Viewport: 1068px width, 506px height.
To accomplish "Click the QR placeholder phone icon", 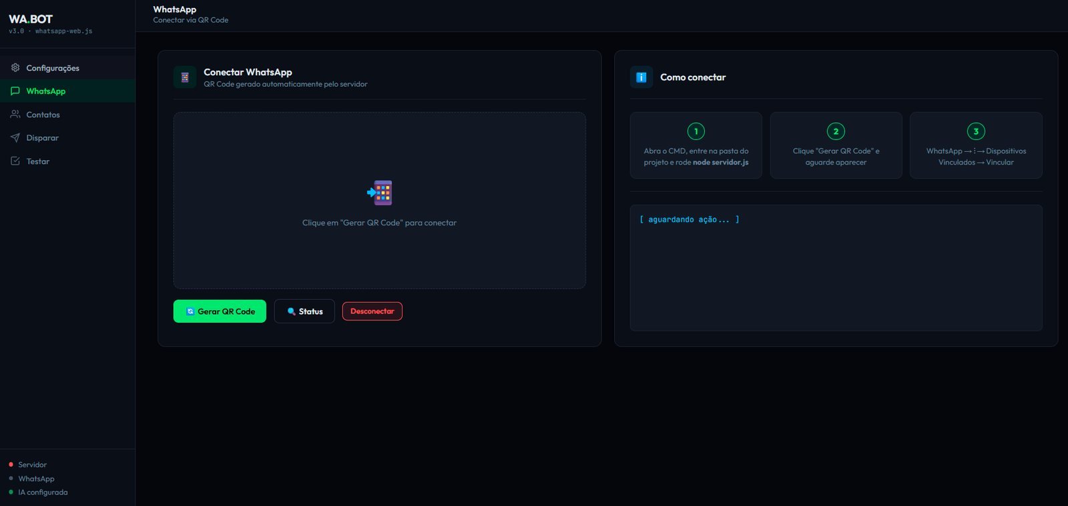I will [x=380, y=193].
